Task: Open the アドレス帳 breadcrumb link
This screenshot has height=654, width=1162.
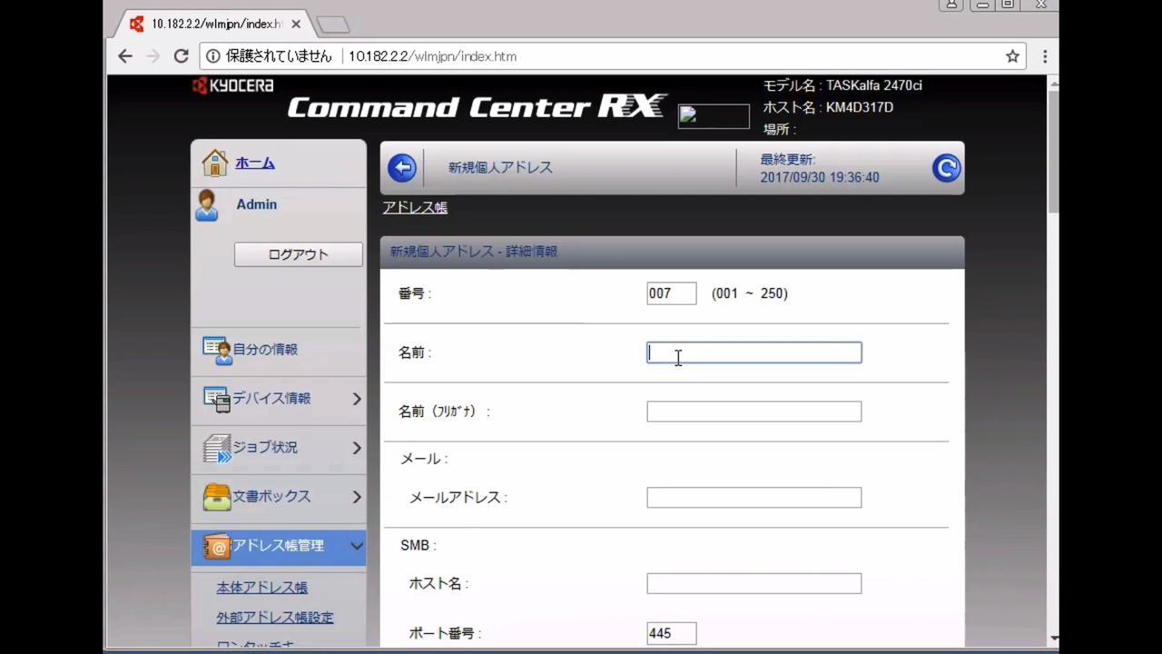Action: click(x=415, y=208)
